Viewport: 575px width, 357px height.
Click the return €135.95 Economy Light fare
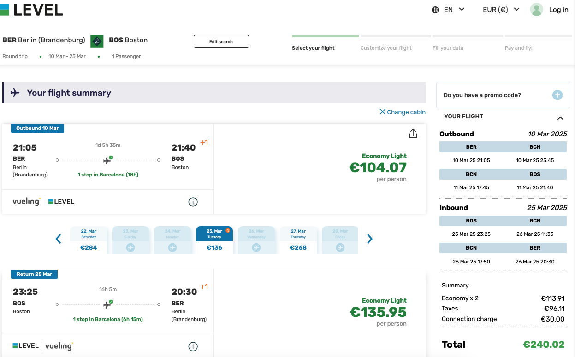(x=378, y=312)
